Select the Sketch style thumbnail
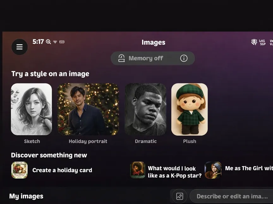273x204 pixels. [32, 109]
